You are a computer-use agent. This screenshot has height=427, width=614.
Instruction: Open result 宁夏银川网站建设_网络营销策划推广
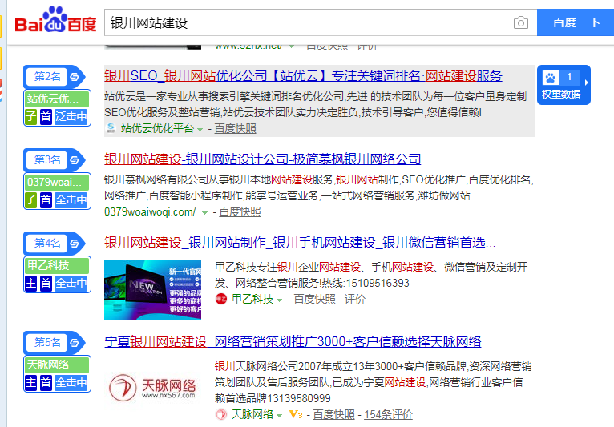pos(293,342)
